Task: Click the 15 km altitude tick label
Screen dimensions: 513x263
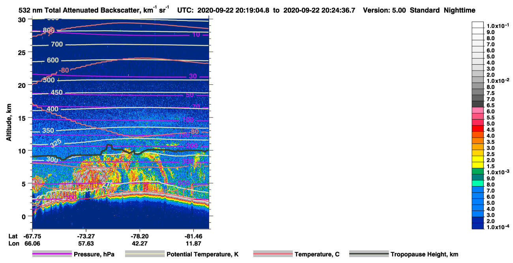Action: click(x=22, y=118)
